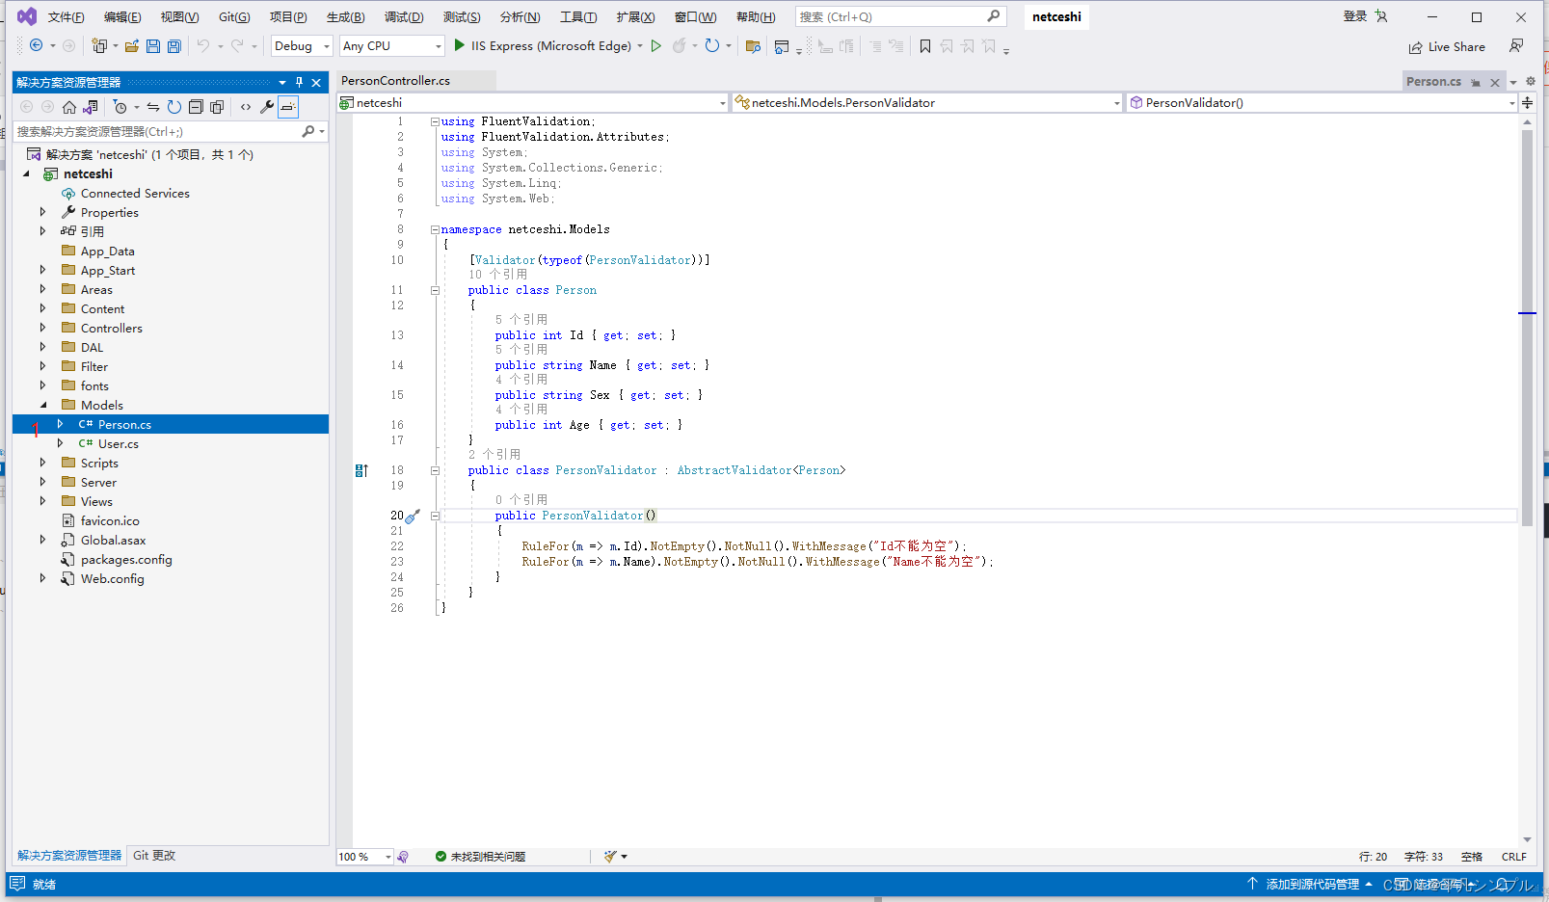
Task: Toggle a bookmark from the toolbar
Action: pos(924,45)
